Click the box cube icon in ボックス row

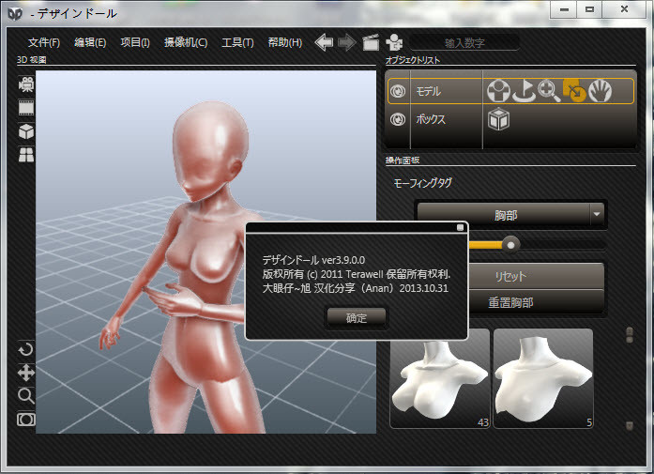point(498,120)
